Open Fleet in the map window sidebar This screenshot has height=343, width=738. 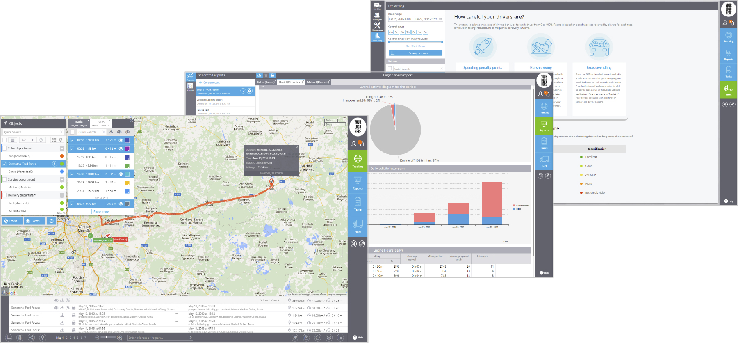pos(358,226)
